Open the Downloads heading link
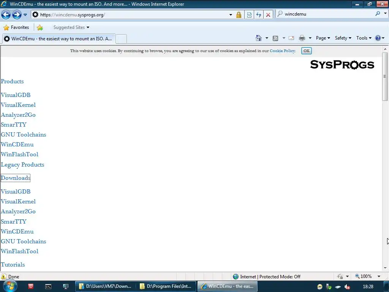Screen dimensions: 389x292 15,178
